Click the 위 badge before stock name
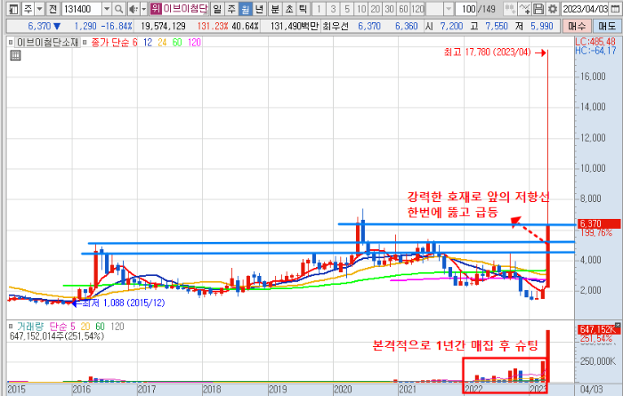623x396 pixels. pyautogui.click(x=156, y=8)
